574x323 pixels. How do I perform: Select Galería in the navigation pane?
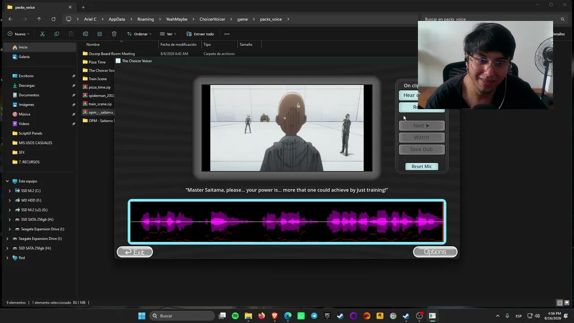tap(24, 57)
